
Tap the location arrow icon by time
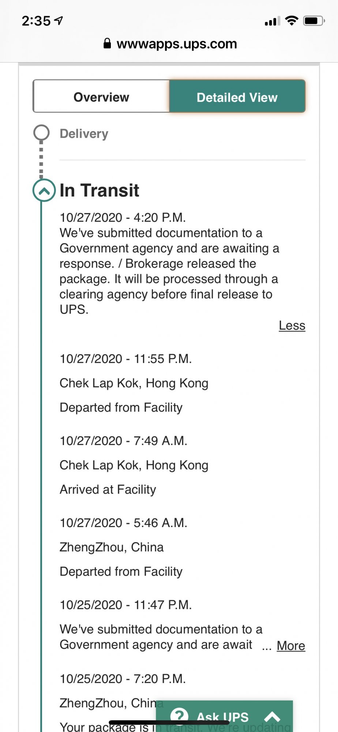59,20
